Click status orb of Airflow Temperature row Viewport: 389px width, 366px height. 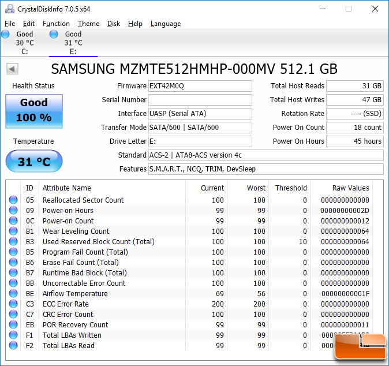13,293
